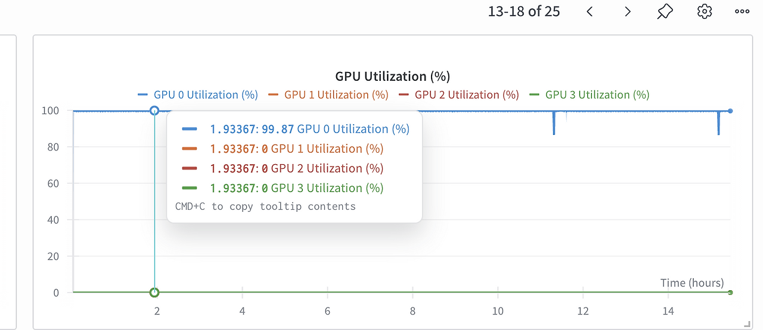Viewport: 763px width, 330px height.
Task: Open panel section settings gear
Action: 705,11
